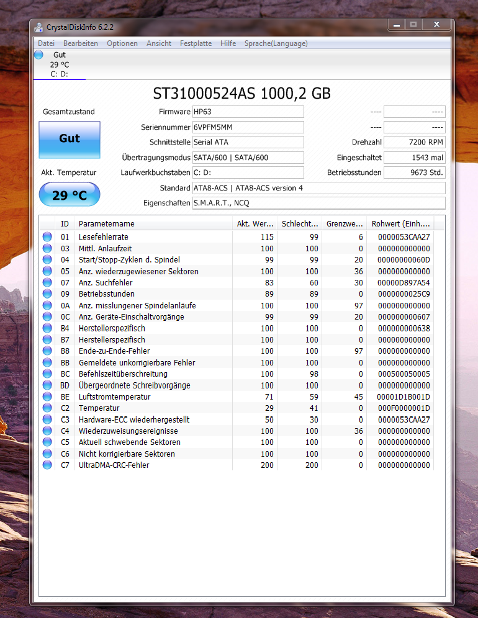Click the status orb for ID B4 row
This screenshot has width=478, height=618.
click(47, 328)
